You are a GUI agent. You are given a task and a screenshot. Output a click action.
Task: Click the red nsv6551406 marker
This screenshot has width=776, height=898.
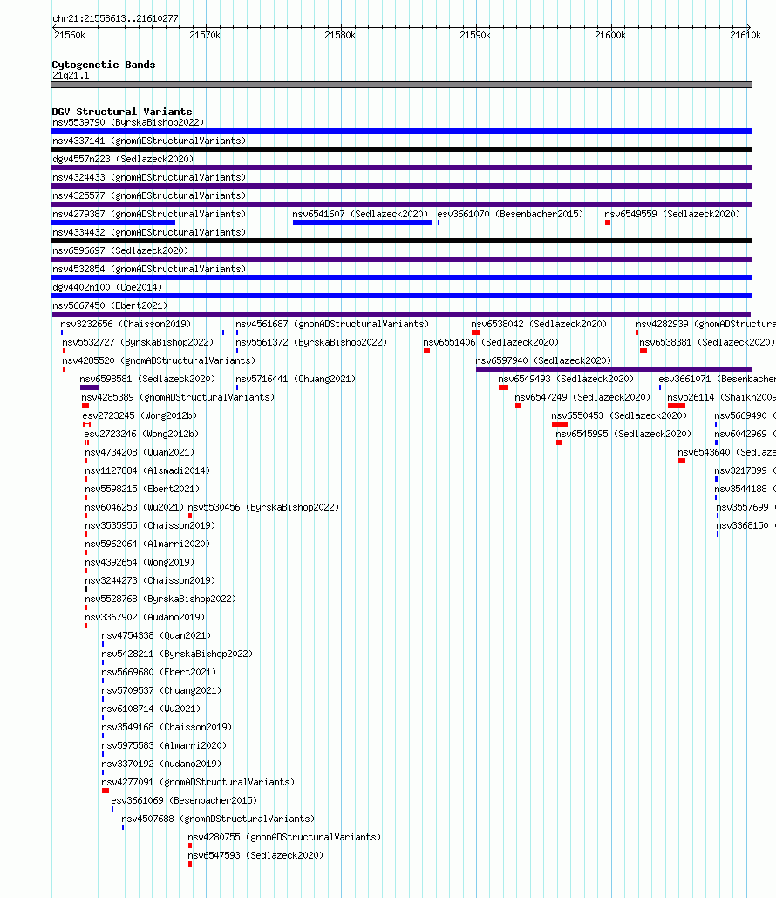pos(427,351)
